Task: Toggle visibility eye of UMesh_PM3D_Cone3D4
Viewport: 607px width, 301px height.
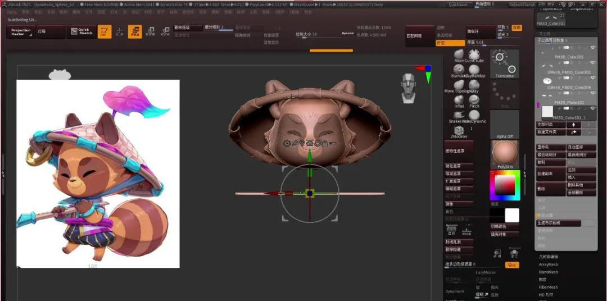Action: coord(592,78)
